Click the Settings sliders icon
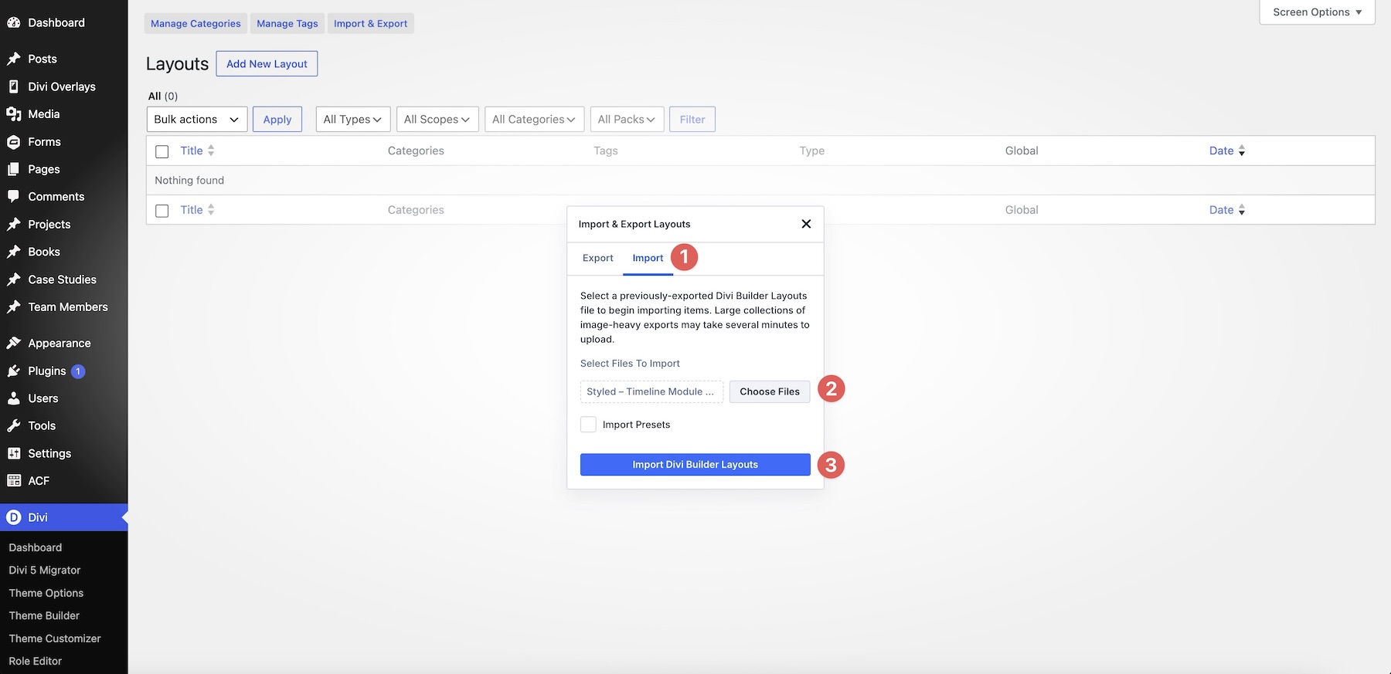This screenshot has width=1391, height=674. click(x=13, y=454)
